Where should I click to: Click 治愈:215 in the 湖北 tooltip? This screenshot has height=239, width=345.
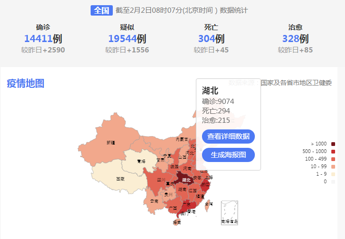216,120
